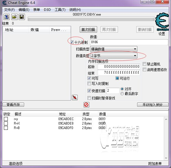Viewport: 171px width, 168px height.
Task: Click the 数值 input field with 0186
Action: (x=129, y=42)
